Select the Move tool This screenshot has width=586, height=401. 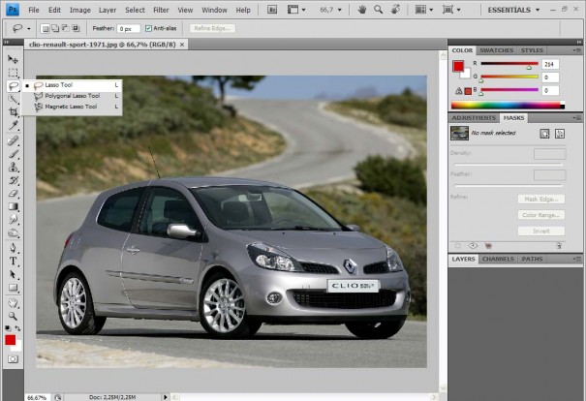[x=13, y=59]
